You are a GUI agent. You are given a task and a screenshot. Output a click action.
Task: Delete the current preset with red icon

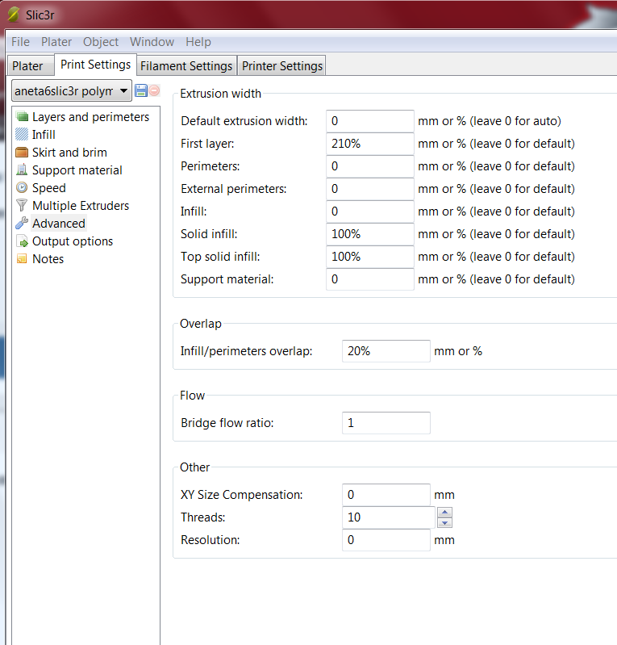[x=155, y=90]
